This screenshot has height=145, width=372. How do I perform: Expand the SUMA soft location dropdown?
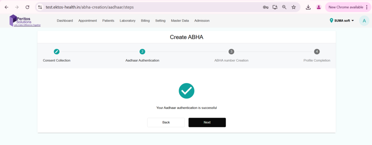(342, 21)
